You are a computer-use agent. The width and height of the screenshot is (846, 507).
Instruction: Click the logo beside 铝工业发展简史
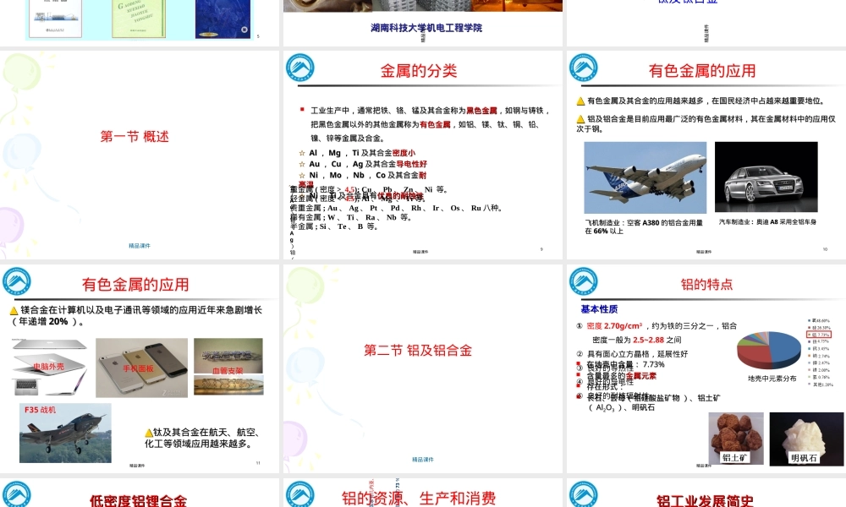[x=584, y=494]
